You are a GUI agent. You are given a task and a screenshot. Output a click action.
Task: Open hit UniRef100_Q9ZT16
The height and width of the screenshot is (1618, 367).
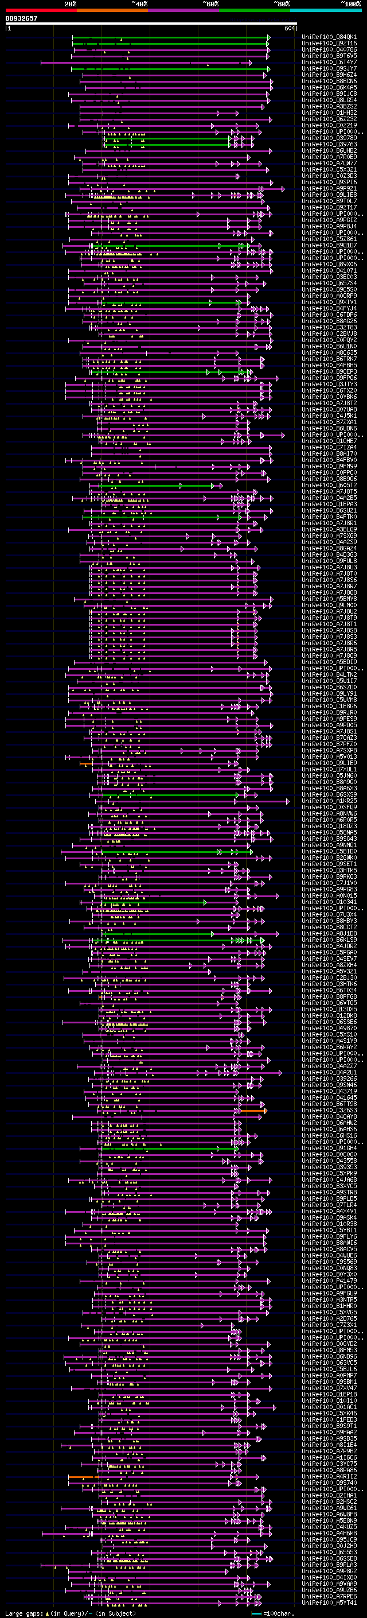coord(329,44)
